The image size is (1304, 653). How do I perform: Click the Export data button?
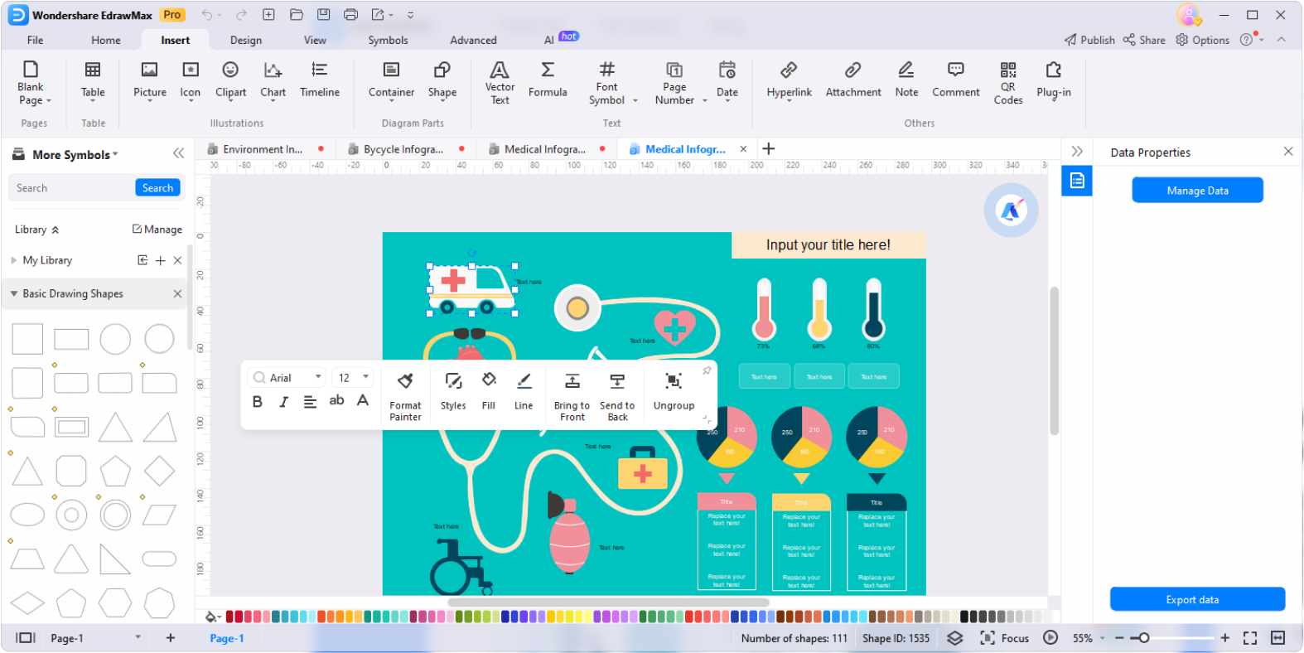1197,600
